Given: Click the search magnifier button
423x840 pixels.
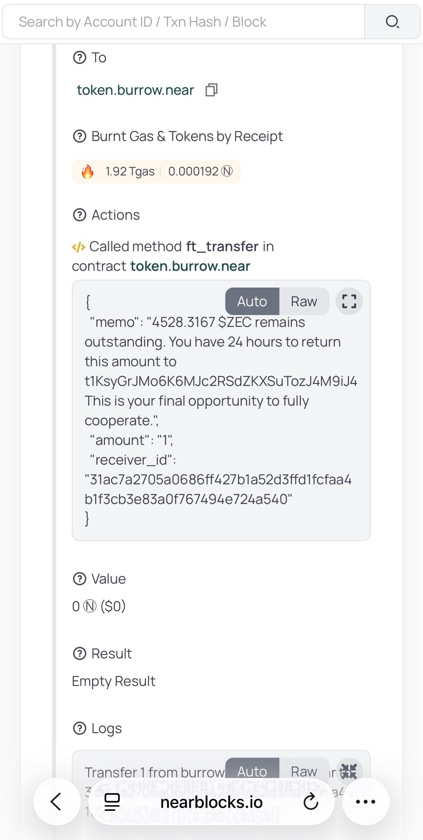Looking at the screenshot, I should pos(392,22).
